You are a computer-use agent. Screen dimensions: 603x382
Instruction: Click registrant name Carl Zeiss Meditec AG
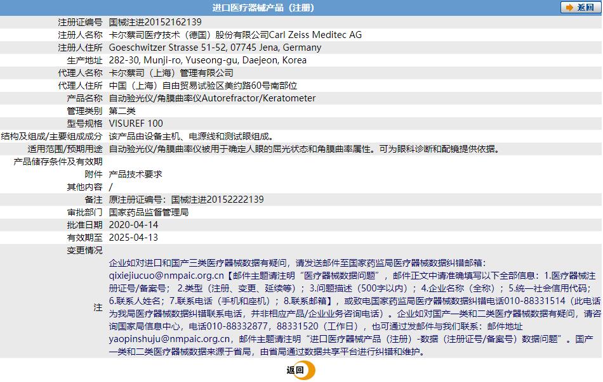pyautogui.click(x=315, y=35)
